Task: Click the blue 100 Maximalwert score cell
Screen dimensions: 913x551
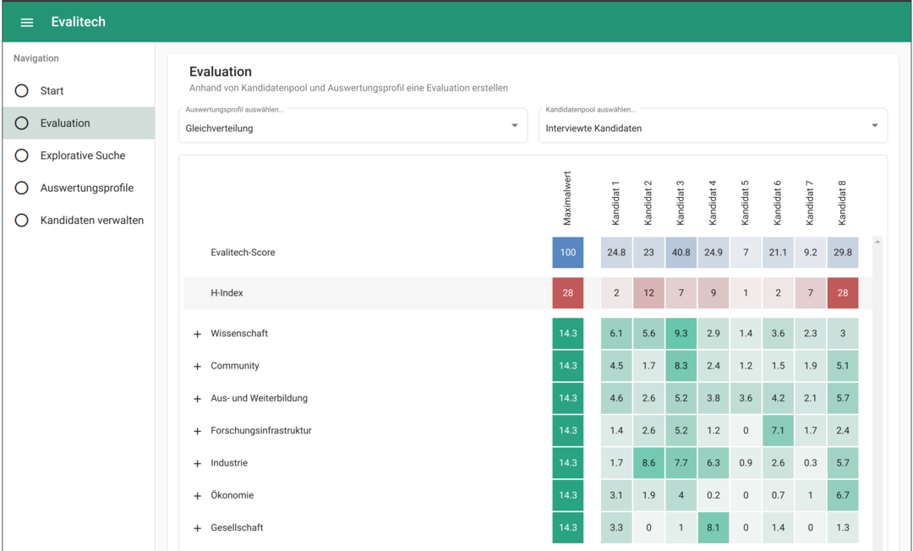Action: [568, 253]
